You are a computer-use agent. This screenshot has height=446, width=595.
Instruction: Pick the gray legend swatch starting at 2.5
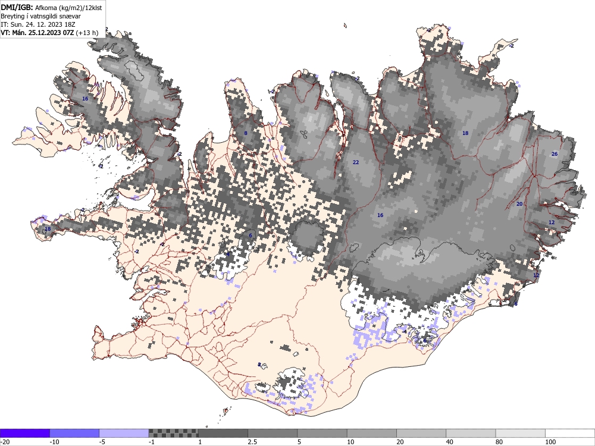click(x=273, y=433)
